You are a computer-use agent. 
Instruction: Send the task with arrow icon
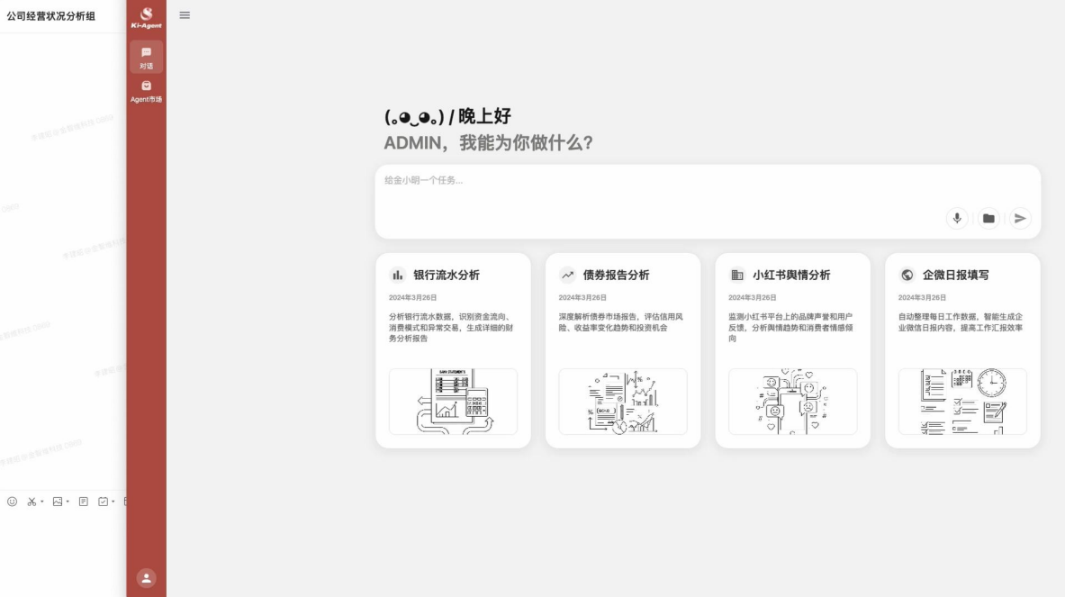(1019, 218)
